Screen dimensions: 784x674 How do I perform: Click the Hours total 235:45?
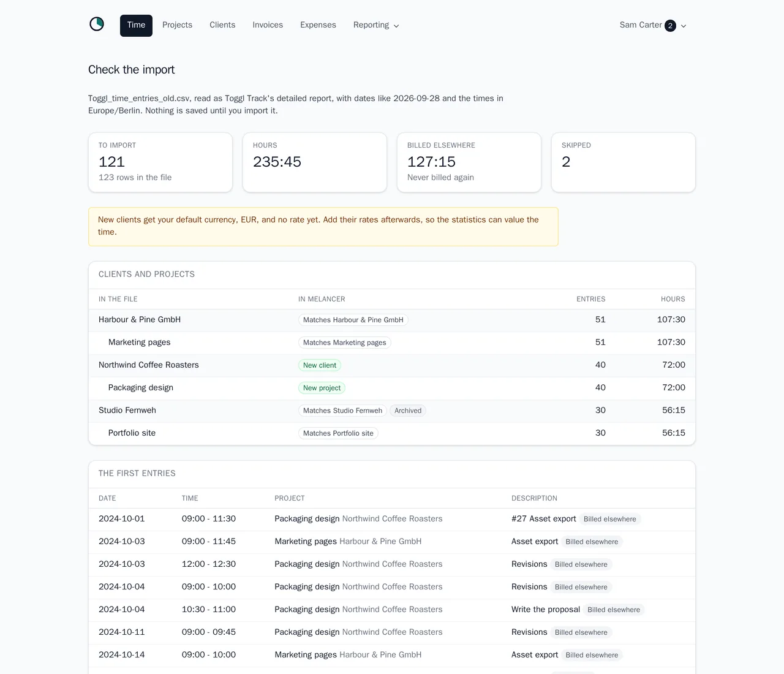pos(277,162)
